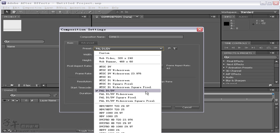This screenshot has width=280, height=133.
Task: Toggle the composition viewer lock icon
Action: pos(97,17)
